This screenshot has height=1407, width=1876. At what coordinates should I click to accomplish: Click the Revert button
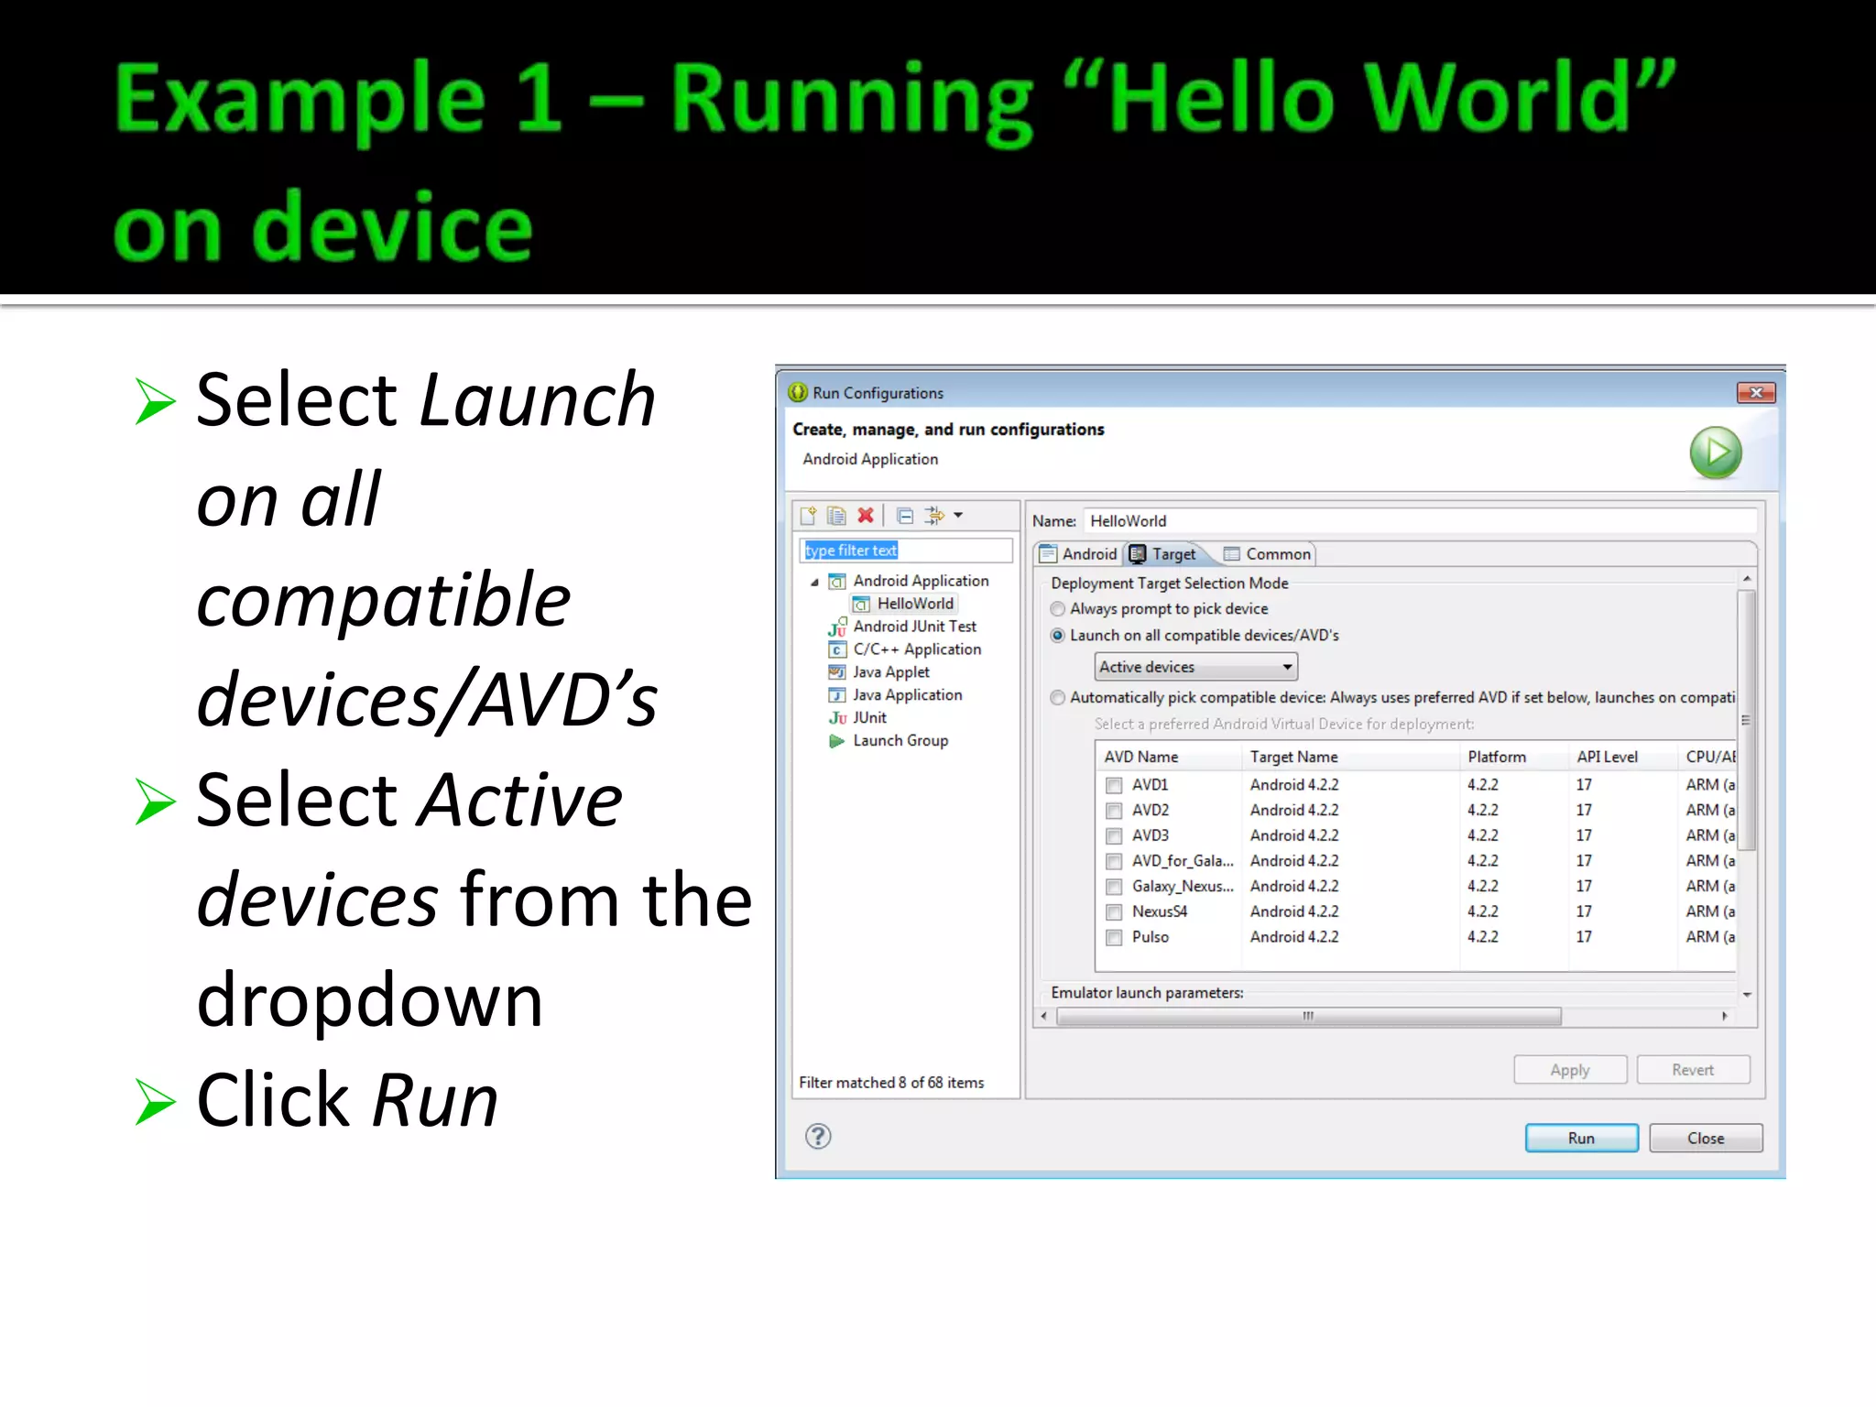1693,1070
